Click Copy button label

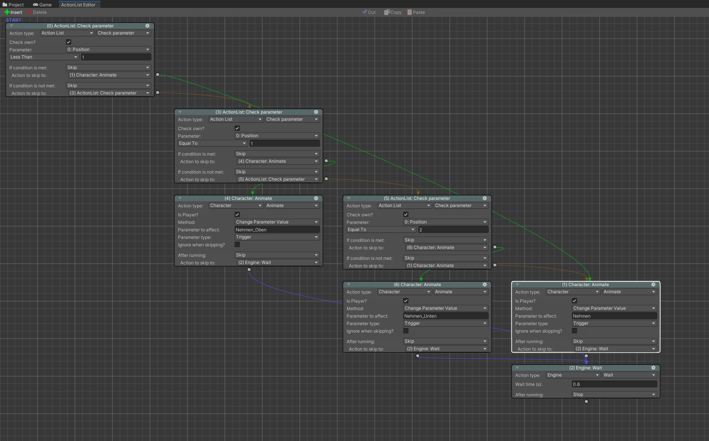[396, 12]
